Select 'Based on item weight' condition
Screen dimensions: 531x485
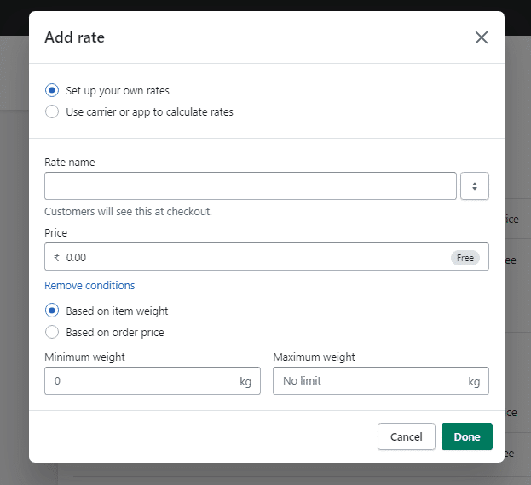(x=52, y=311)
